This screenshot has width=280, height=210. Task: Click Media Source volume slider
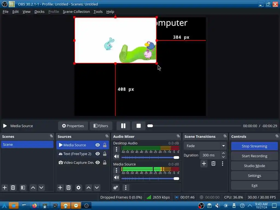[150, 178]
